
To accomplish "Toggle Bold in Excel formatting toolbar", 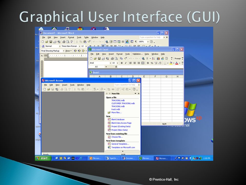I will click(x=121, y=63).
